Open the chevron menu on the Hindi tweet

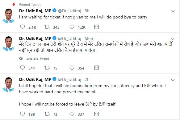coord(173,39)
